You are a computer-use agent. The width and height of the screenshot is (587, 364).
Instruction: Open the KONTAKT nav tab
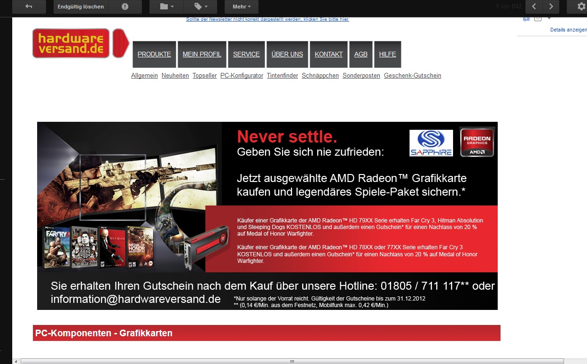329,55
